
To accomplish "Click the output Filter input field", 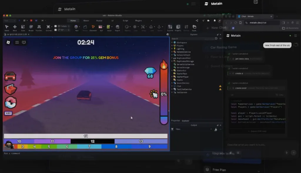I will click(193, 129).
